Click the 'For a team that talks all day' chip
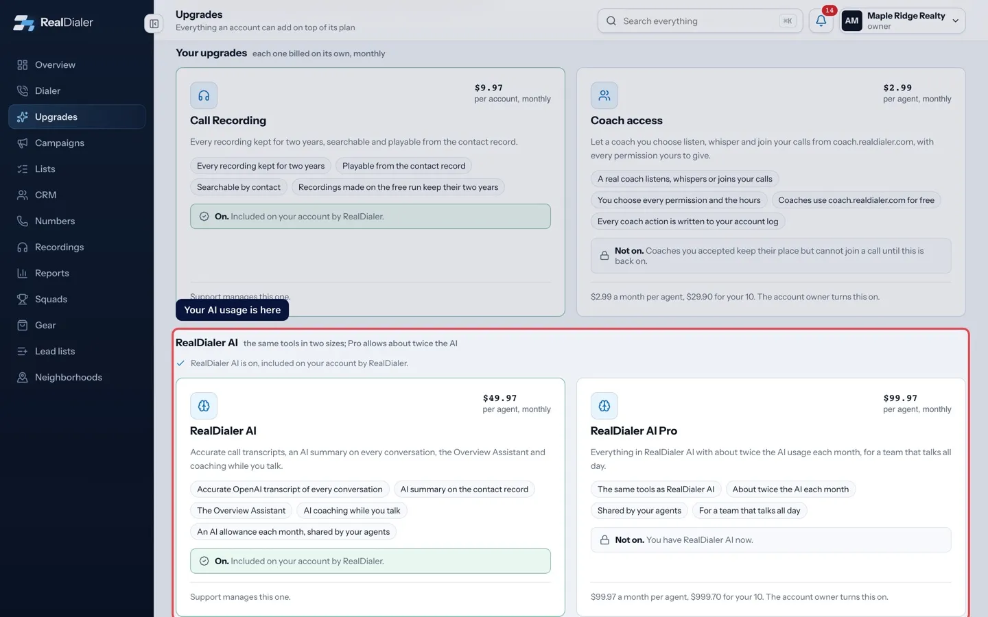 (x=750, y=511)
